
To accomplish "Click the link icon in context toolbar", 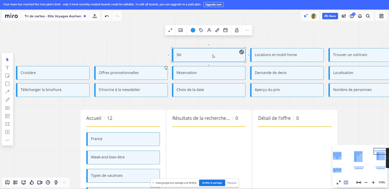I will click(x=217, y=30).
